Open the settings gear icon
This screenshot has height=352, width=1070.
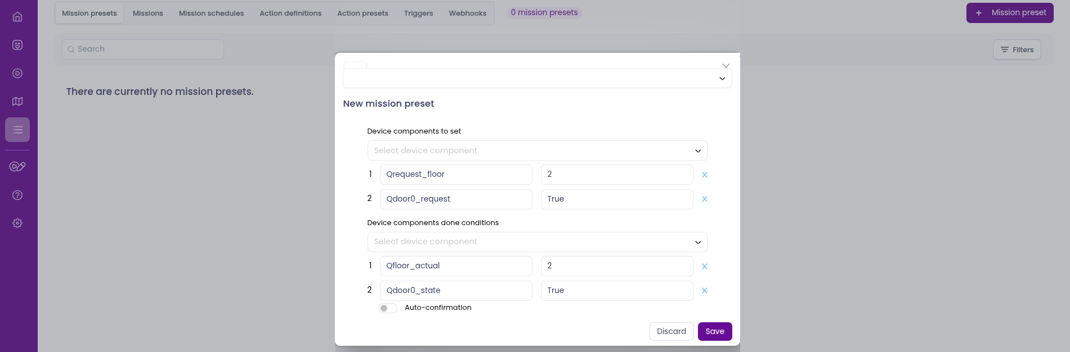tap(17, 223)
